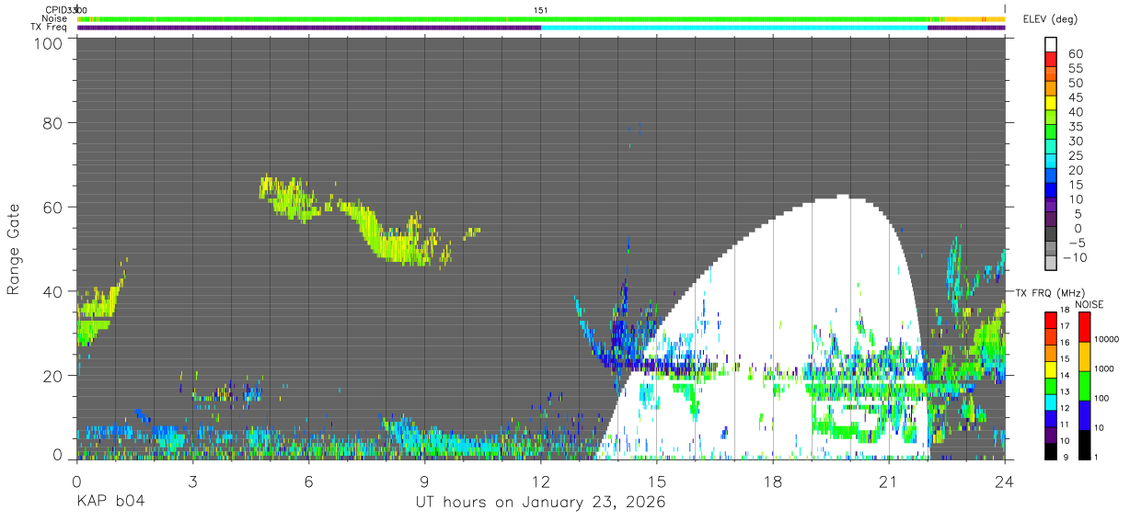Image resolution: width=1130 pixels, height=521 pixels.
Task: Click the purple swatch in TX FRQ colorbar
Action: click(x=1051, y=435)
